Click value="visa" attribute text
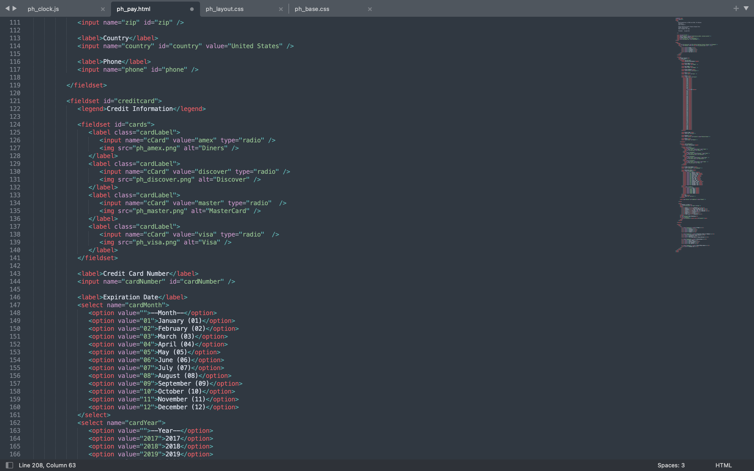Viewport: 754px width, 471px height. click(x=195, y=234)
